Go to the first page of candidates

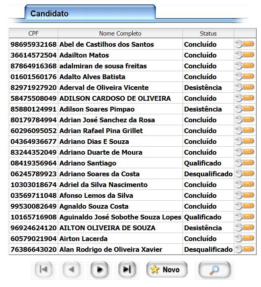(43, 270)
